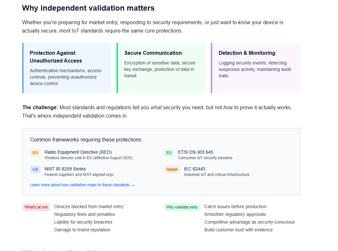Click the "Common frameworks requiring these protections" label

pos(86,140)
